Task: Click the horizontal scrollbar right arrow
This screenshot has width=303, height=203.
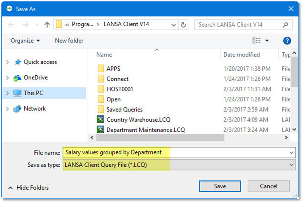Action: [x=286, y=138]
